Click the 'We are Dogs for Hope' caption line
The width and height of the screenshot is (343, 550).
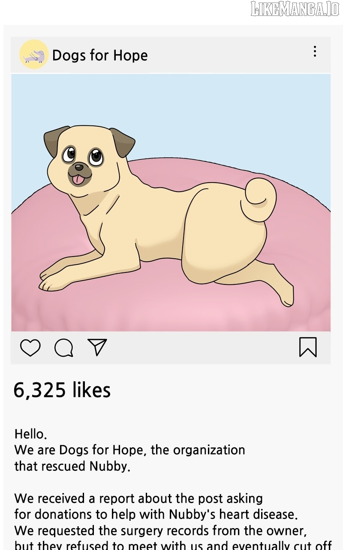tap(129, 450)
